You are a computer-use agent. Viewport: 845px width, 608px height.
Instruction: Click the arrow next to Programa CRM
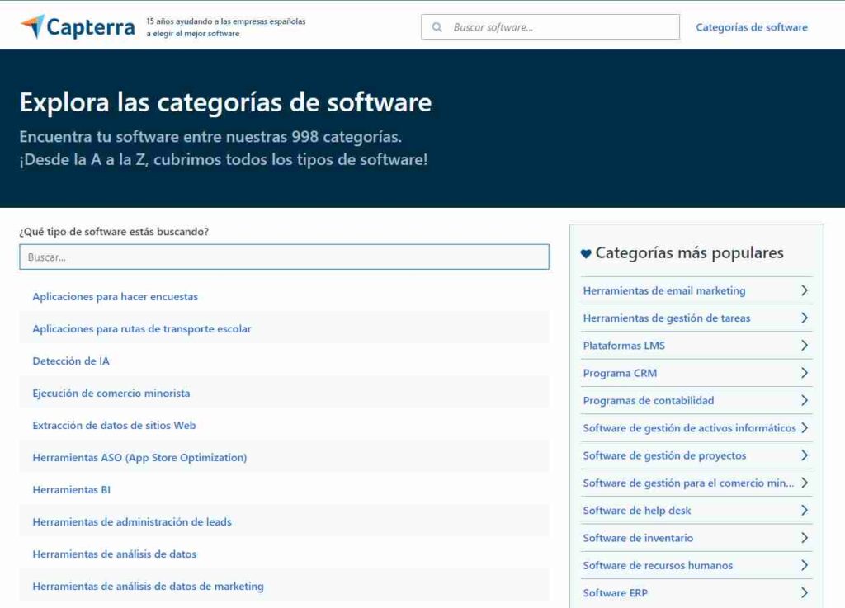coord(804,373)
